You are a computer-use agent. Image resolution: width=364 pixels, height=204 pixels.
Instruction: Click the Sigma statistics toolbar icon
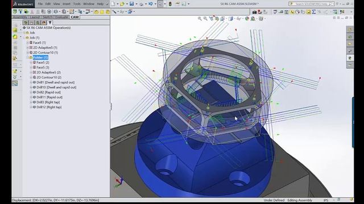coord(314,12)
